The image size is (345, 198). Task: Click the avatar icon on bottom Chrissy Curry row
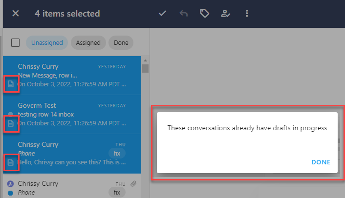click(11, 184)
